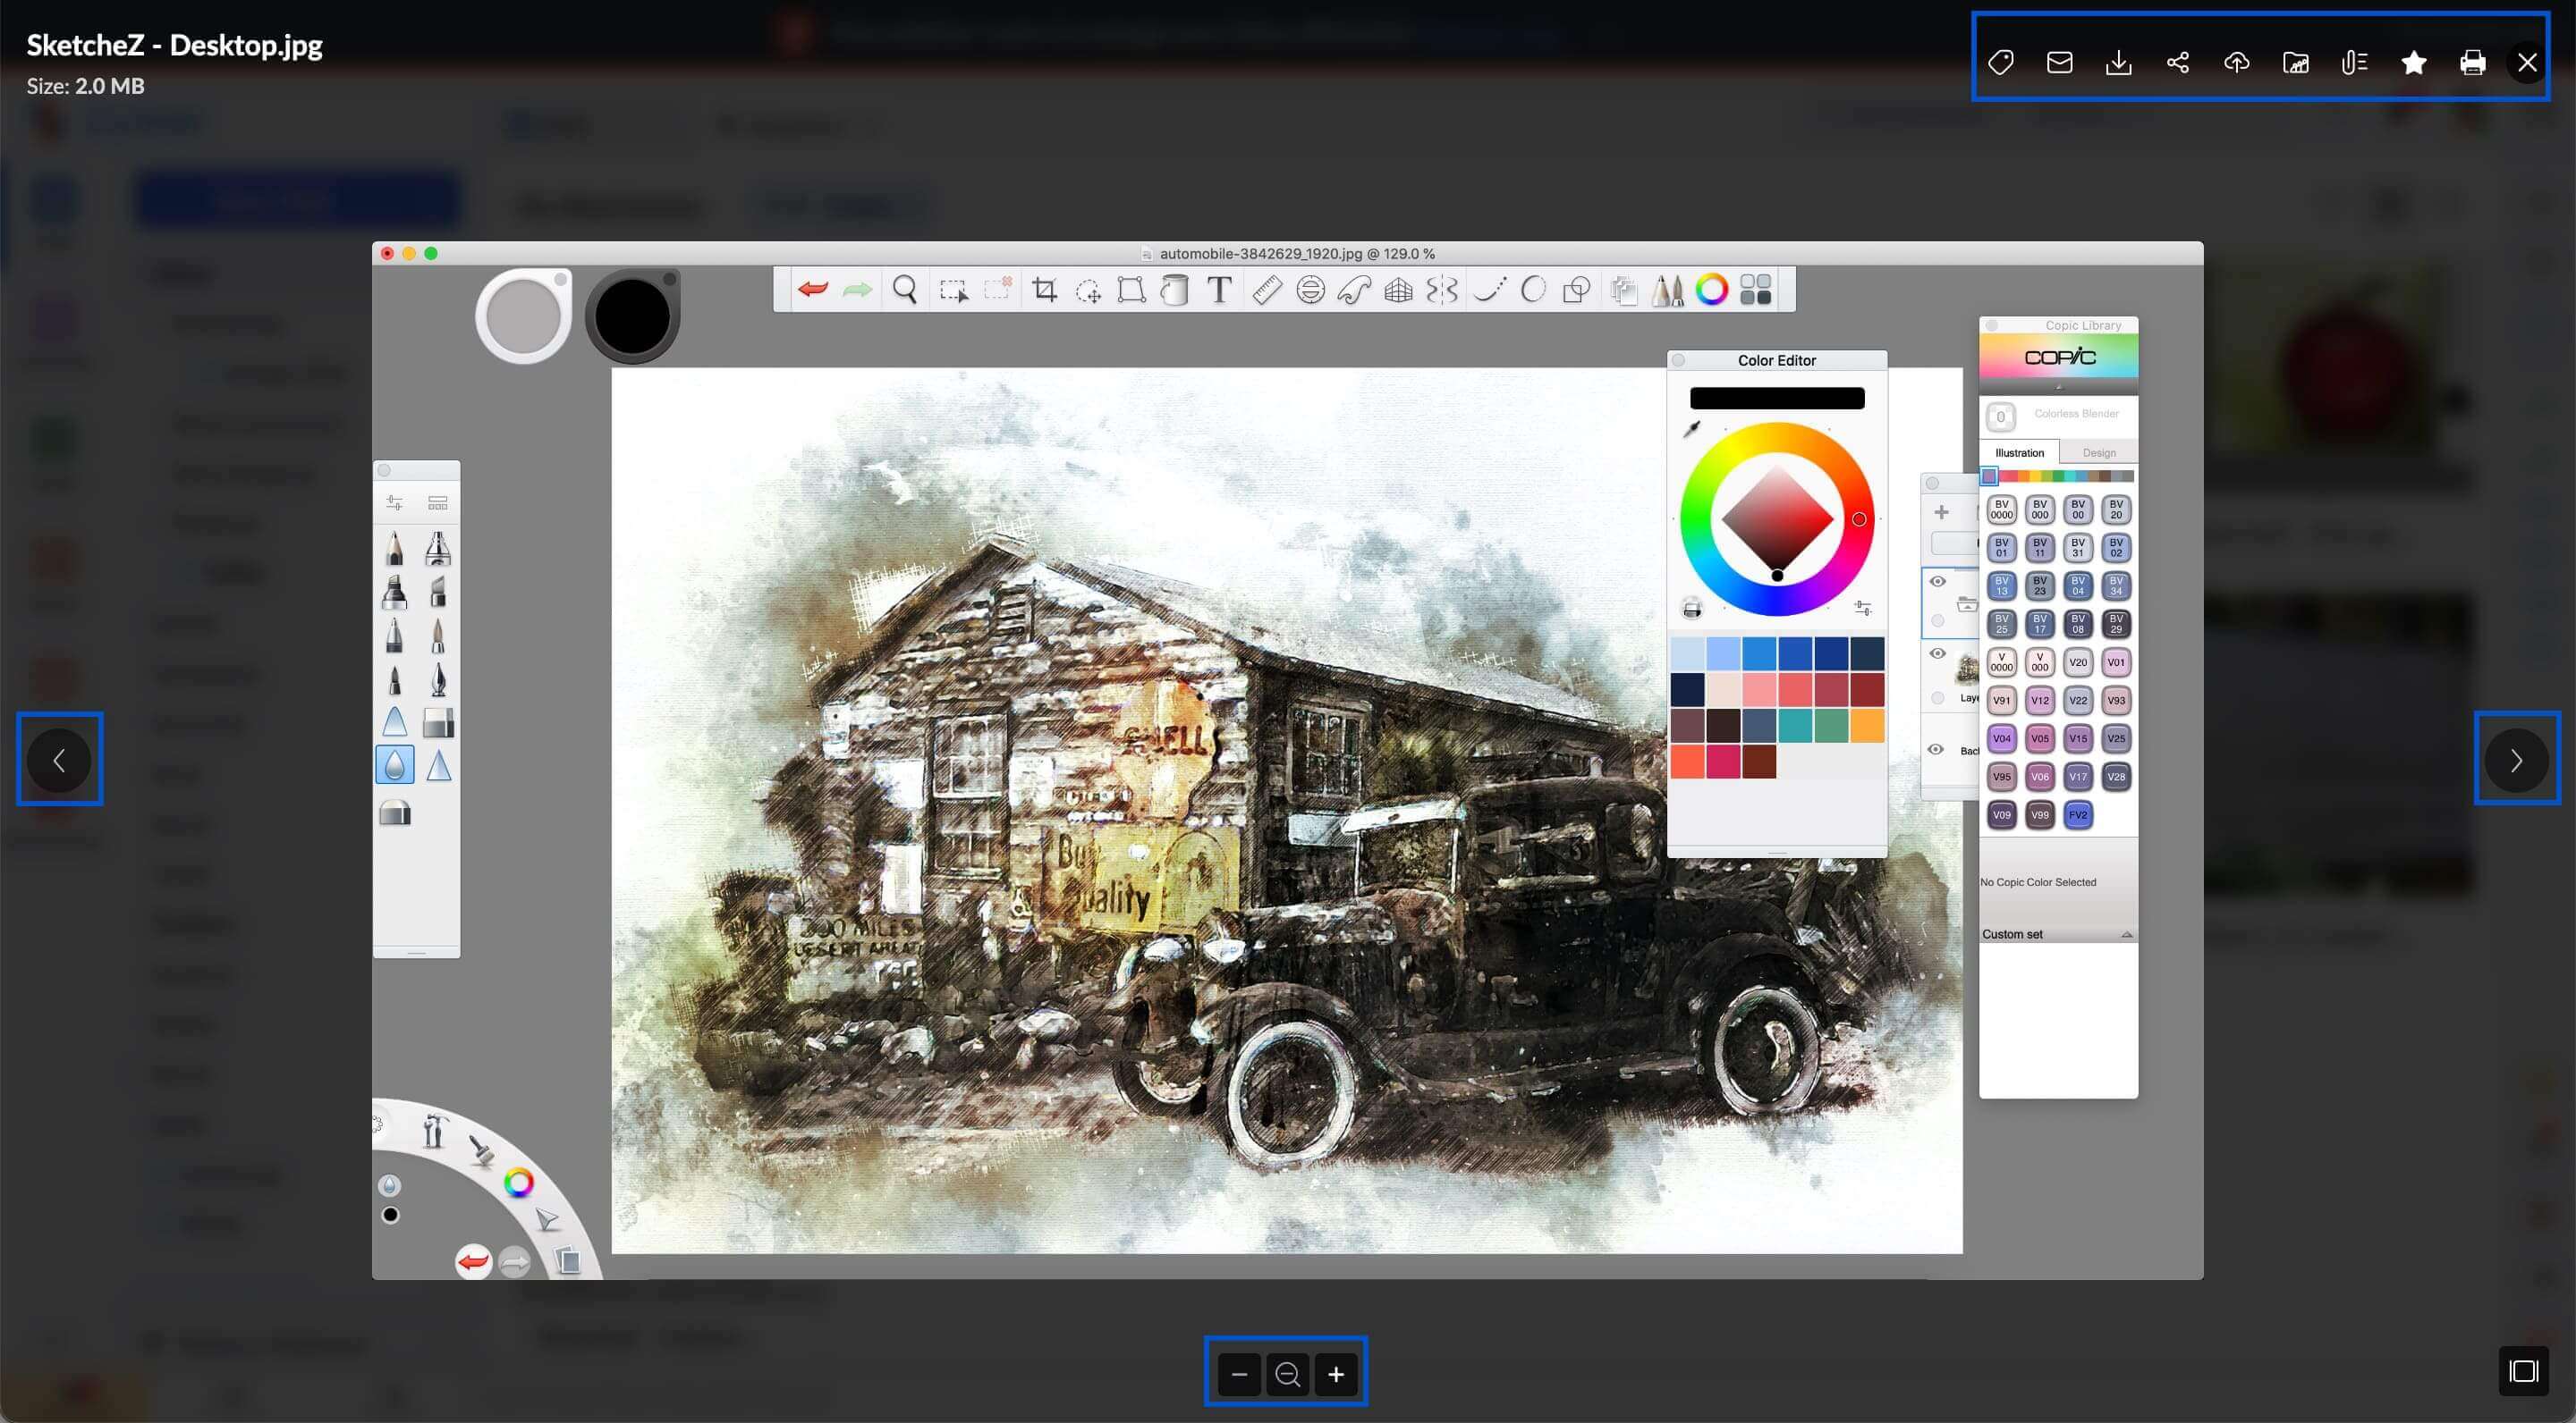Print the current image
2576x1423 pixels.
click(x=2472, y=62)
